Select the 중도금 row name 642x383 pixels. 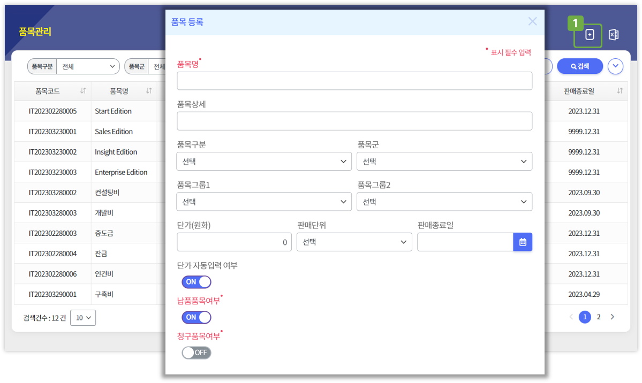click(104, 233)
